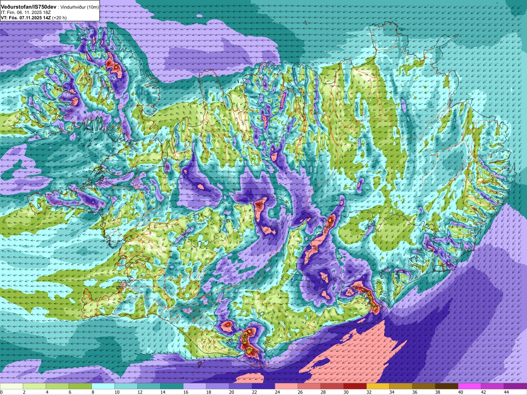The width and height of the screenshot is (527, 395).
Task: Select the light green 4–6 legend swatch
Action: [x=57, y=386]
